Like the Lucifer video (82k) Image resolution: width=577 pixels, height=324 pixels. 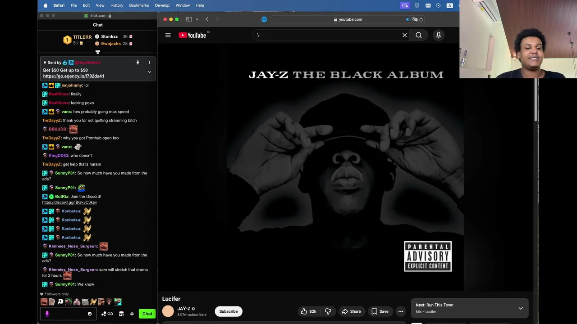[x=308, y=311]
